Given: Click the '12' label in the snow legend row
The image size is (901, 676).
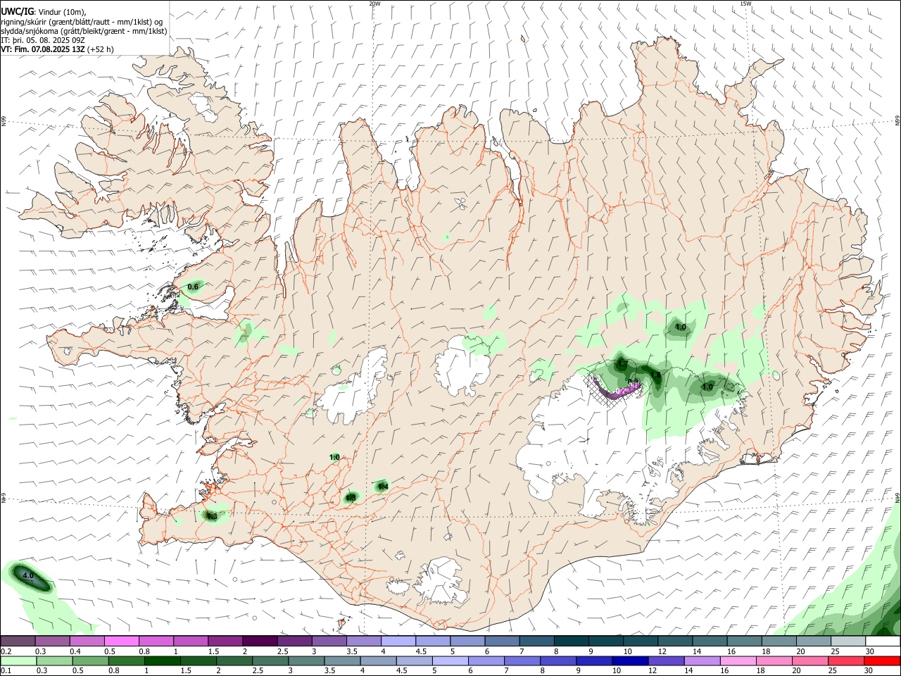Looking at the screenshot, I should [662, 651].
